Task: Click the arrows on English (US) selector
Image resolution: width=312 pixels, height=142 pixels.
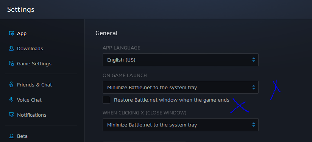Action: click(254, 60)
